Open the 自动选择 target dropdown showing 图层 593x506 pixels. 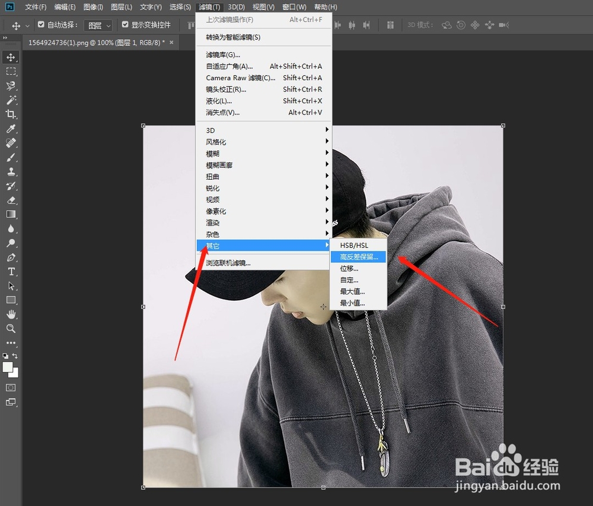98,25
